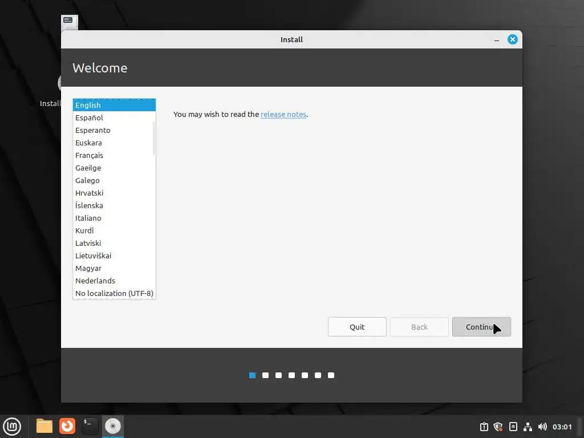Pick Magyar from the language list
The width and height of the screenshot is (584, 438).
(114, 268)
